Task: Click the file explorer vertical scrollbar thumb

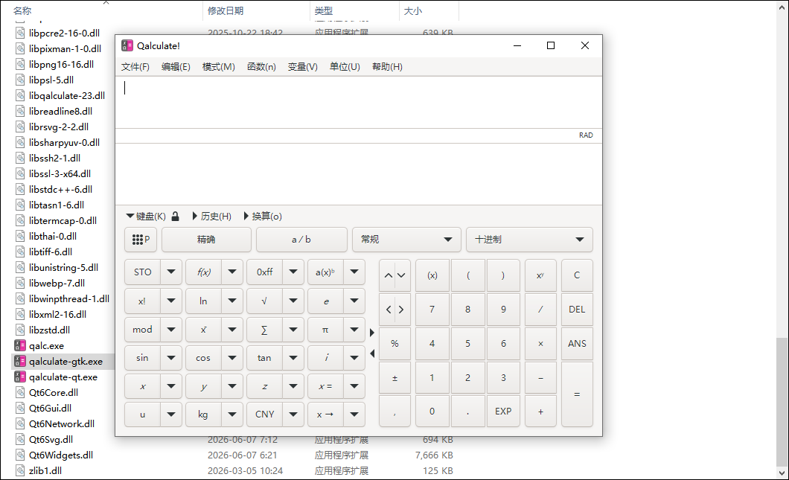Action: [x=781, y=403]
